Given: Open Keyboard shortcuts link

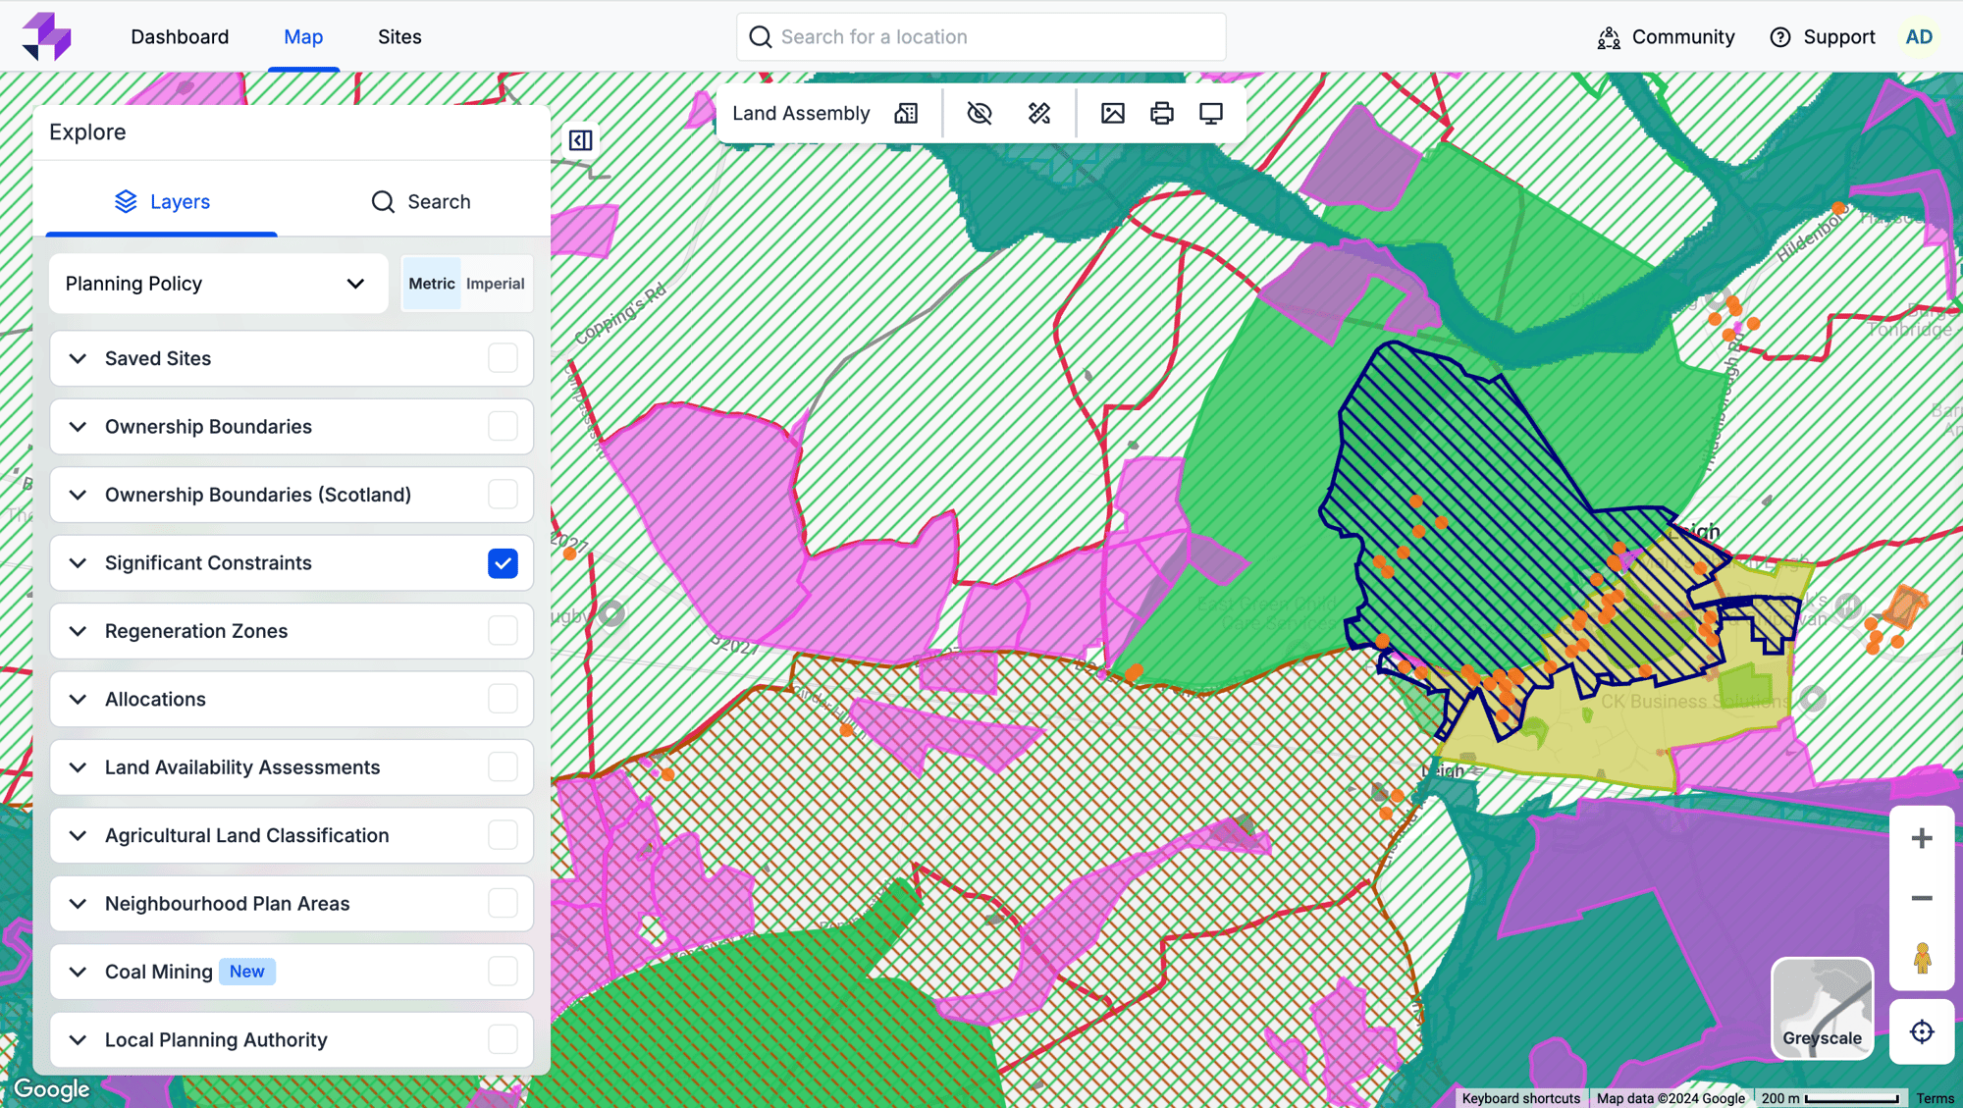Looking at the screenshot, I should tap(1520, 1098).
